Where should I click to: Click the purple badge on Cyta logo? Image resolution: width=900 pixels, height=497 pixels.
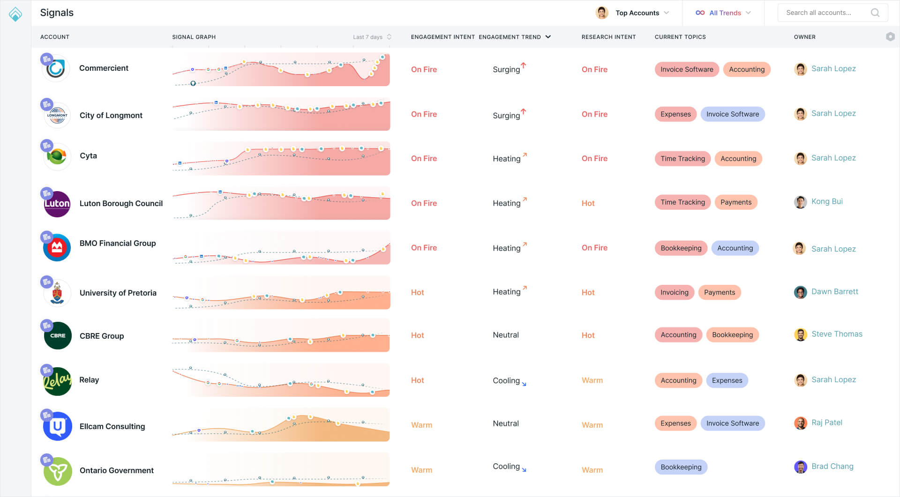[46, 145]
